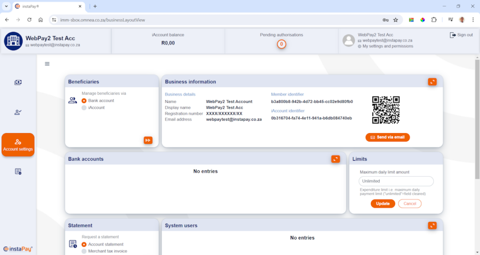
Task: Select Account statement radio option
Action: tap(84, 244)
